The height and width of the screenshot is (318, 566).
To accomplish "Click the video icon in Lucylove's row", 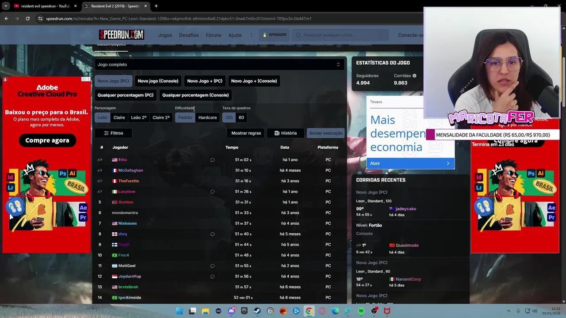I will tap(212, 192).
